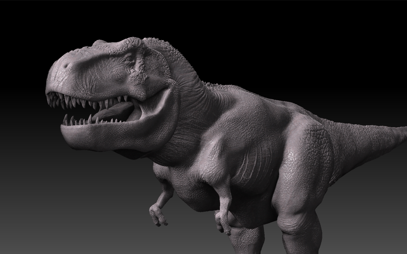Click the belly between forearms and leg
The width and height of the screenshot is (407, 254).
252,197
